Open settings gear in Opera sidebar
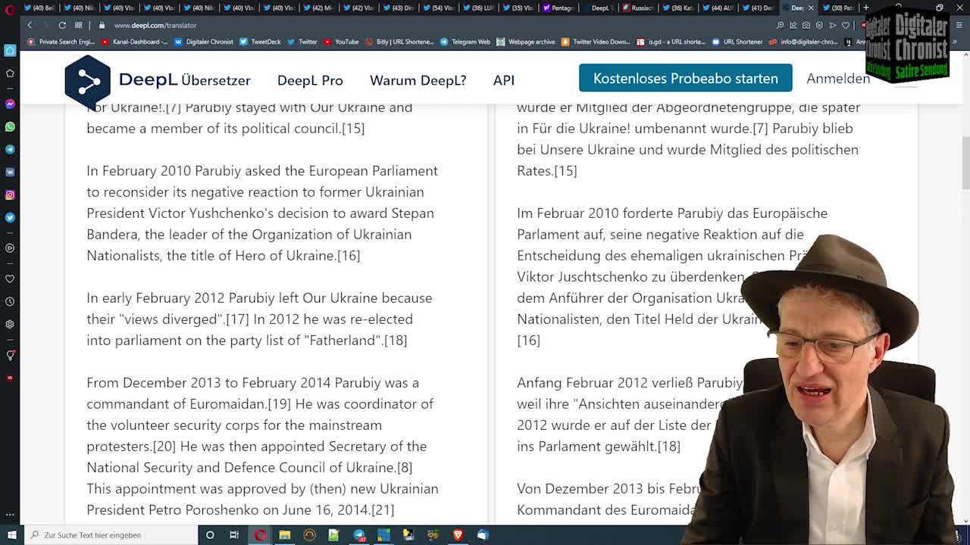 tap(10, 324)
